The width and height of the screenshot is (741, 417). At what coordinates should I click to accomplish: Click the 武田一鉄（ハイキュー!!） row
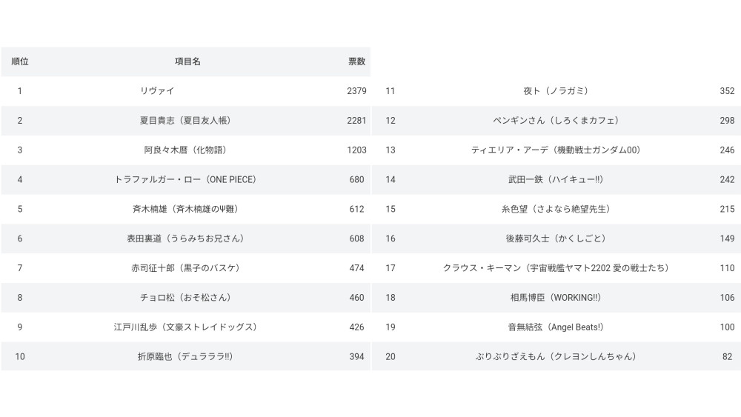[x=555, y=180]
